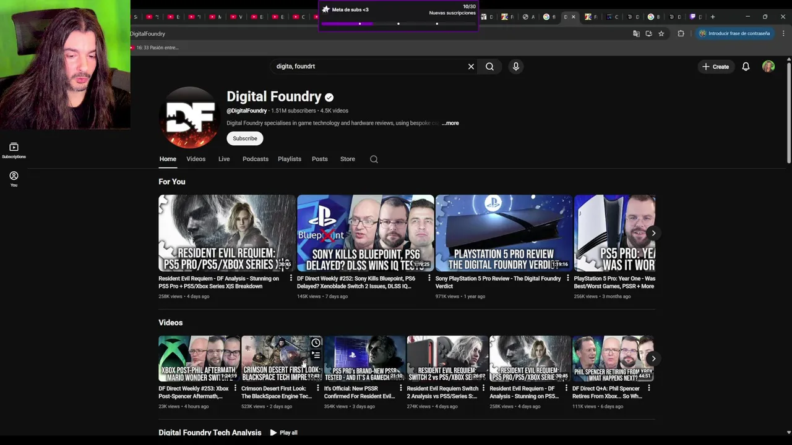
Task: Play all Digital Foundry Tech Analysis
Action: (284, 433)
